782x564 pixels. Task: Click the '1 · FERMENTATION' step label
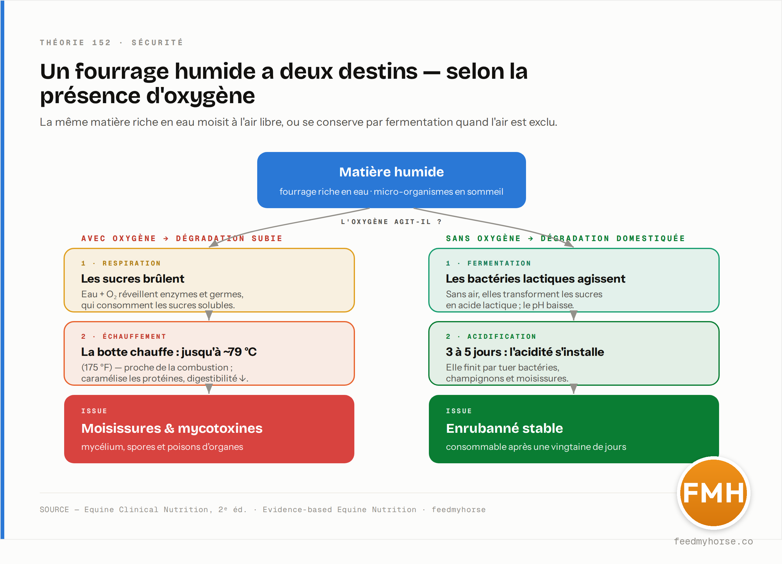click(x=488, y=263)
